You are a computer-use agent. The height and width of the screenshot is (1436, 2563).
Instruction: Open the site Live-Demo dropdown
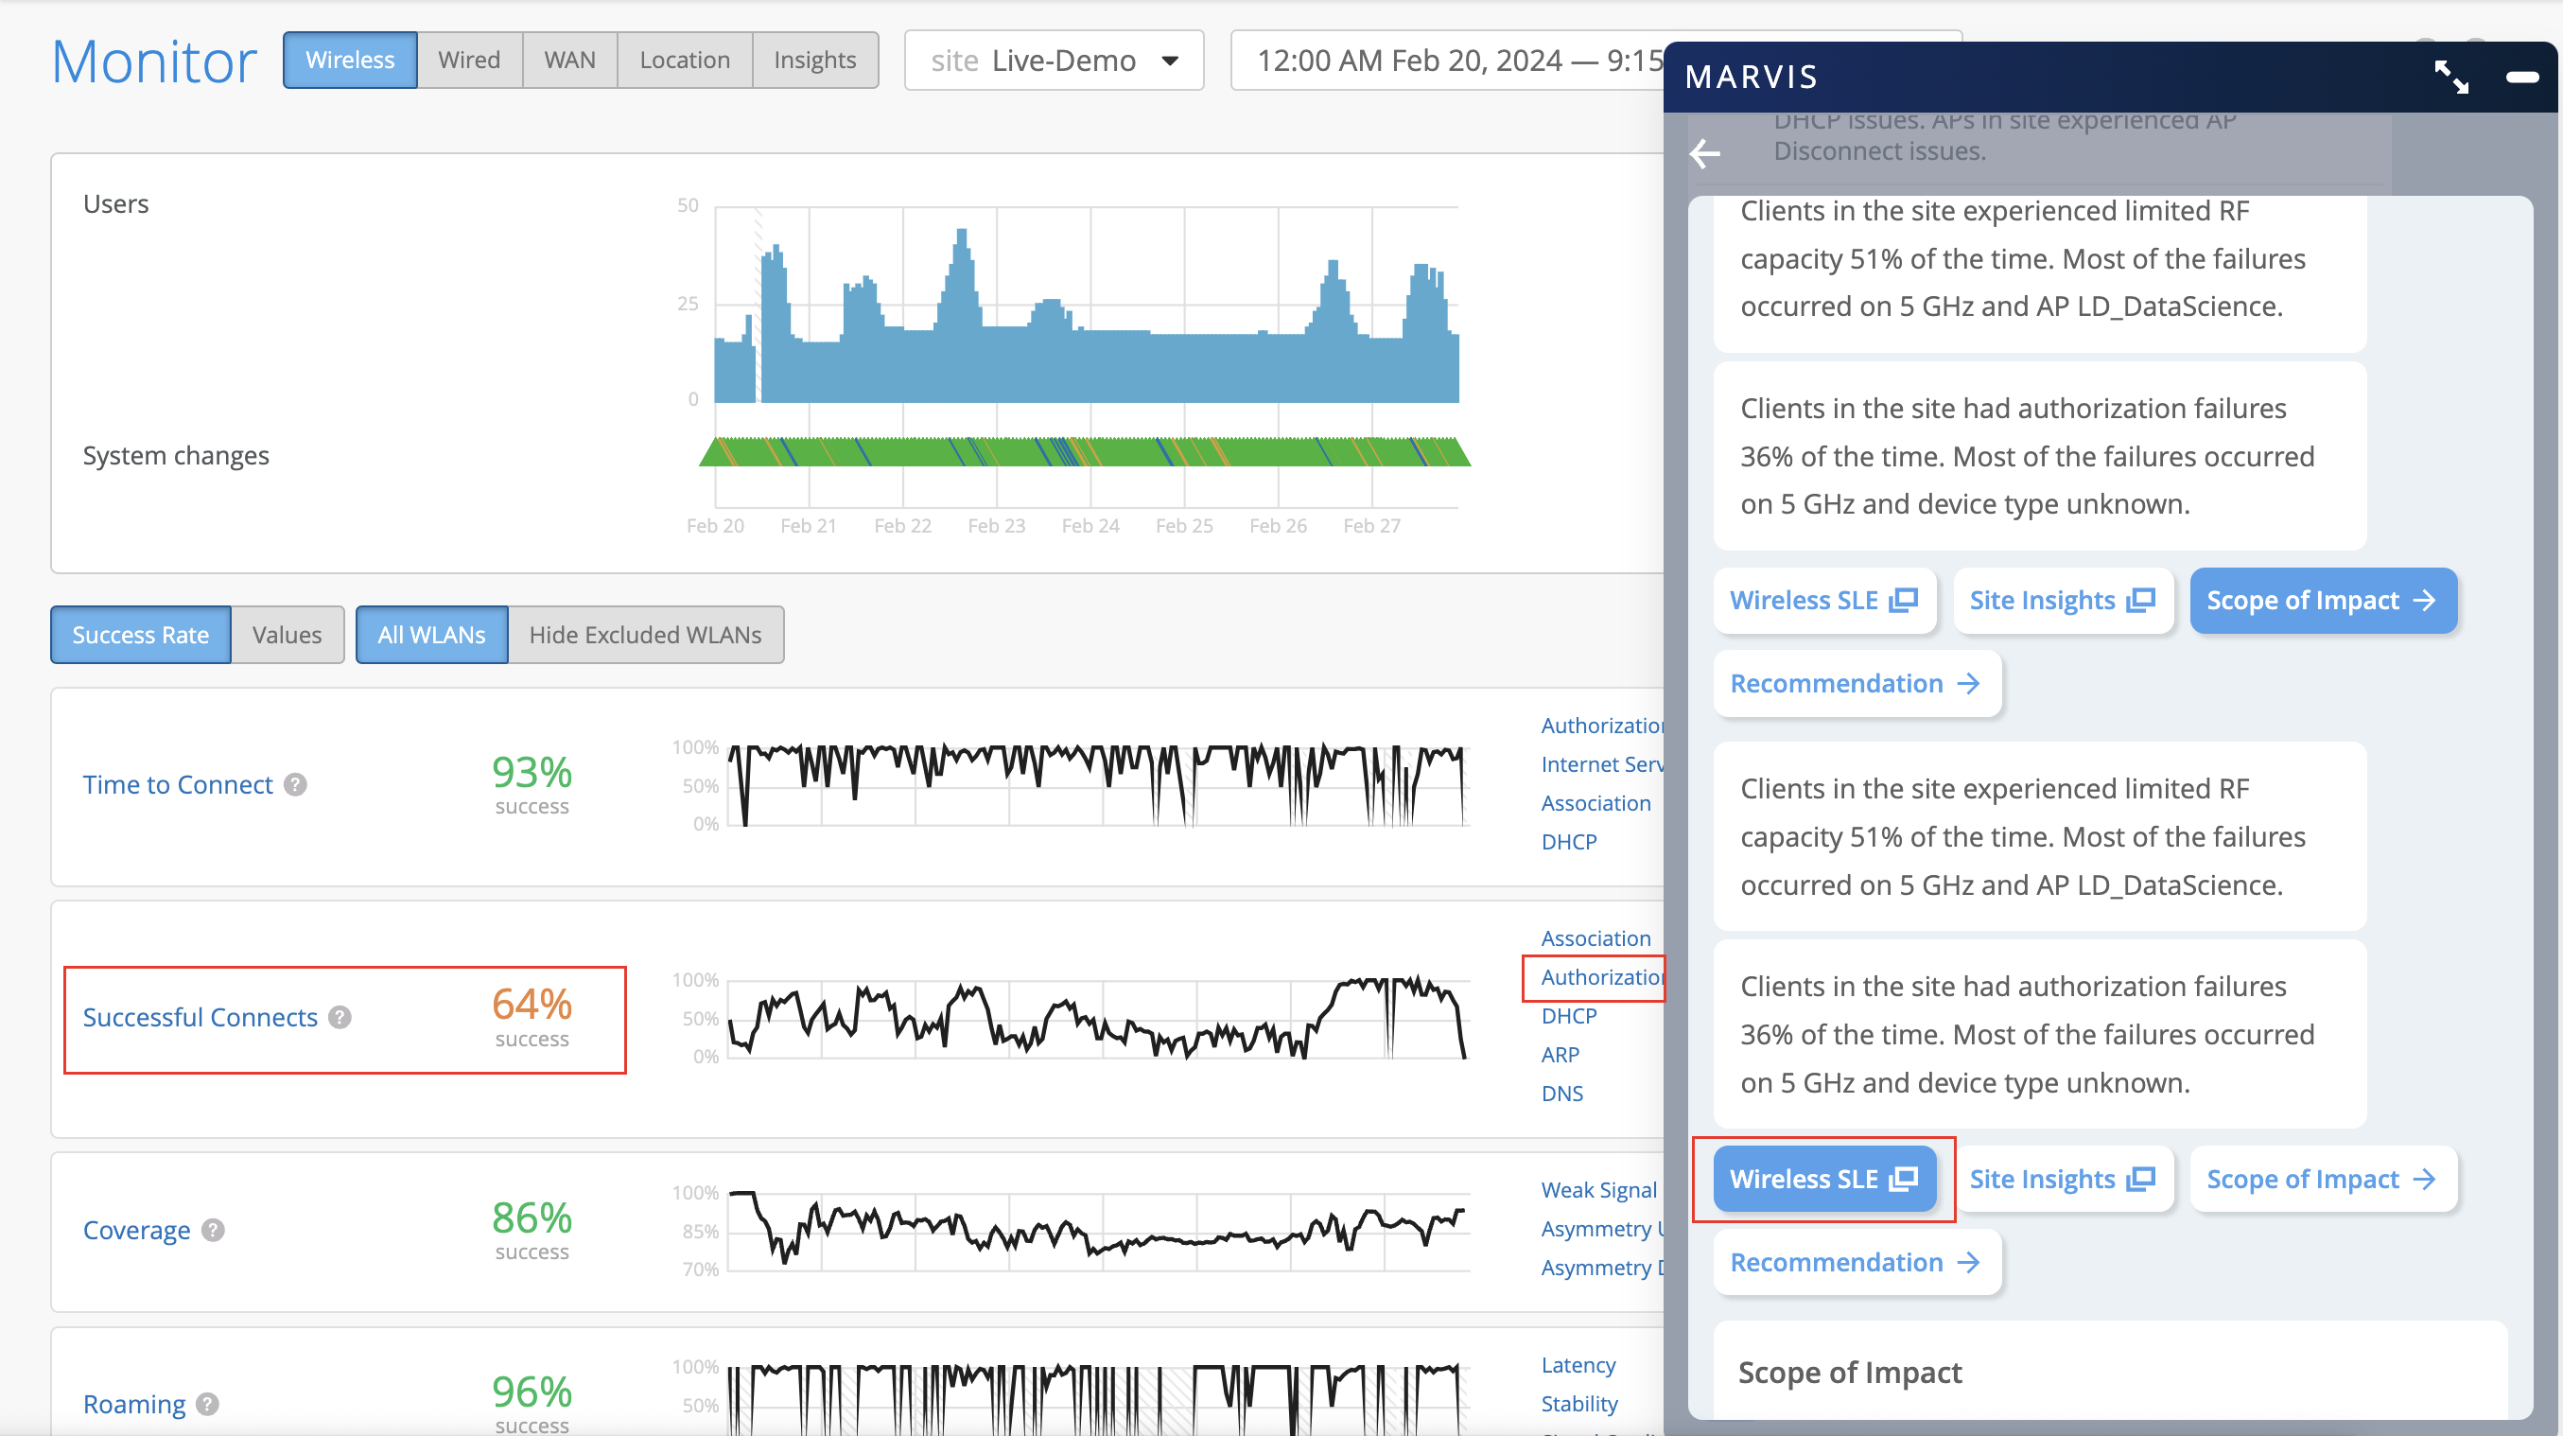tap(1054, 61)
